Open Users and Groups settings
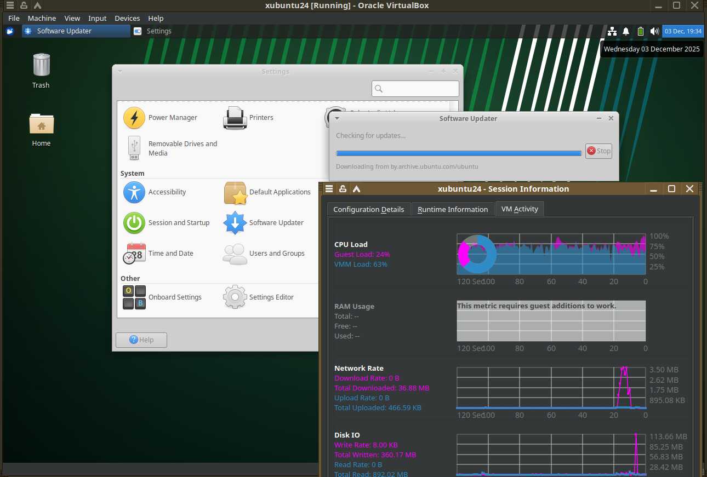The width and height of the screenshot is (707, 477). pyautogui.click(x=264, y=254)
